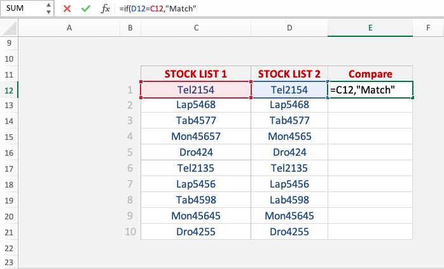Select row 12 header
Viewport: 444px width, 269px height.
click(x=9, y=90)
